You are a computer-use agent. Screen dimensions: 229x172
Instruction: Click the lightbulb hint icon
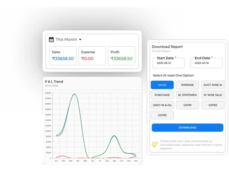(x=154, y=144)
